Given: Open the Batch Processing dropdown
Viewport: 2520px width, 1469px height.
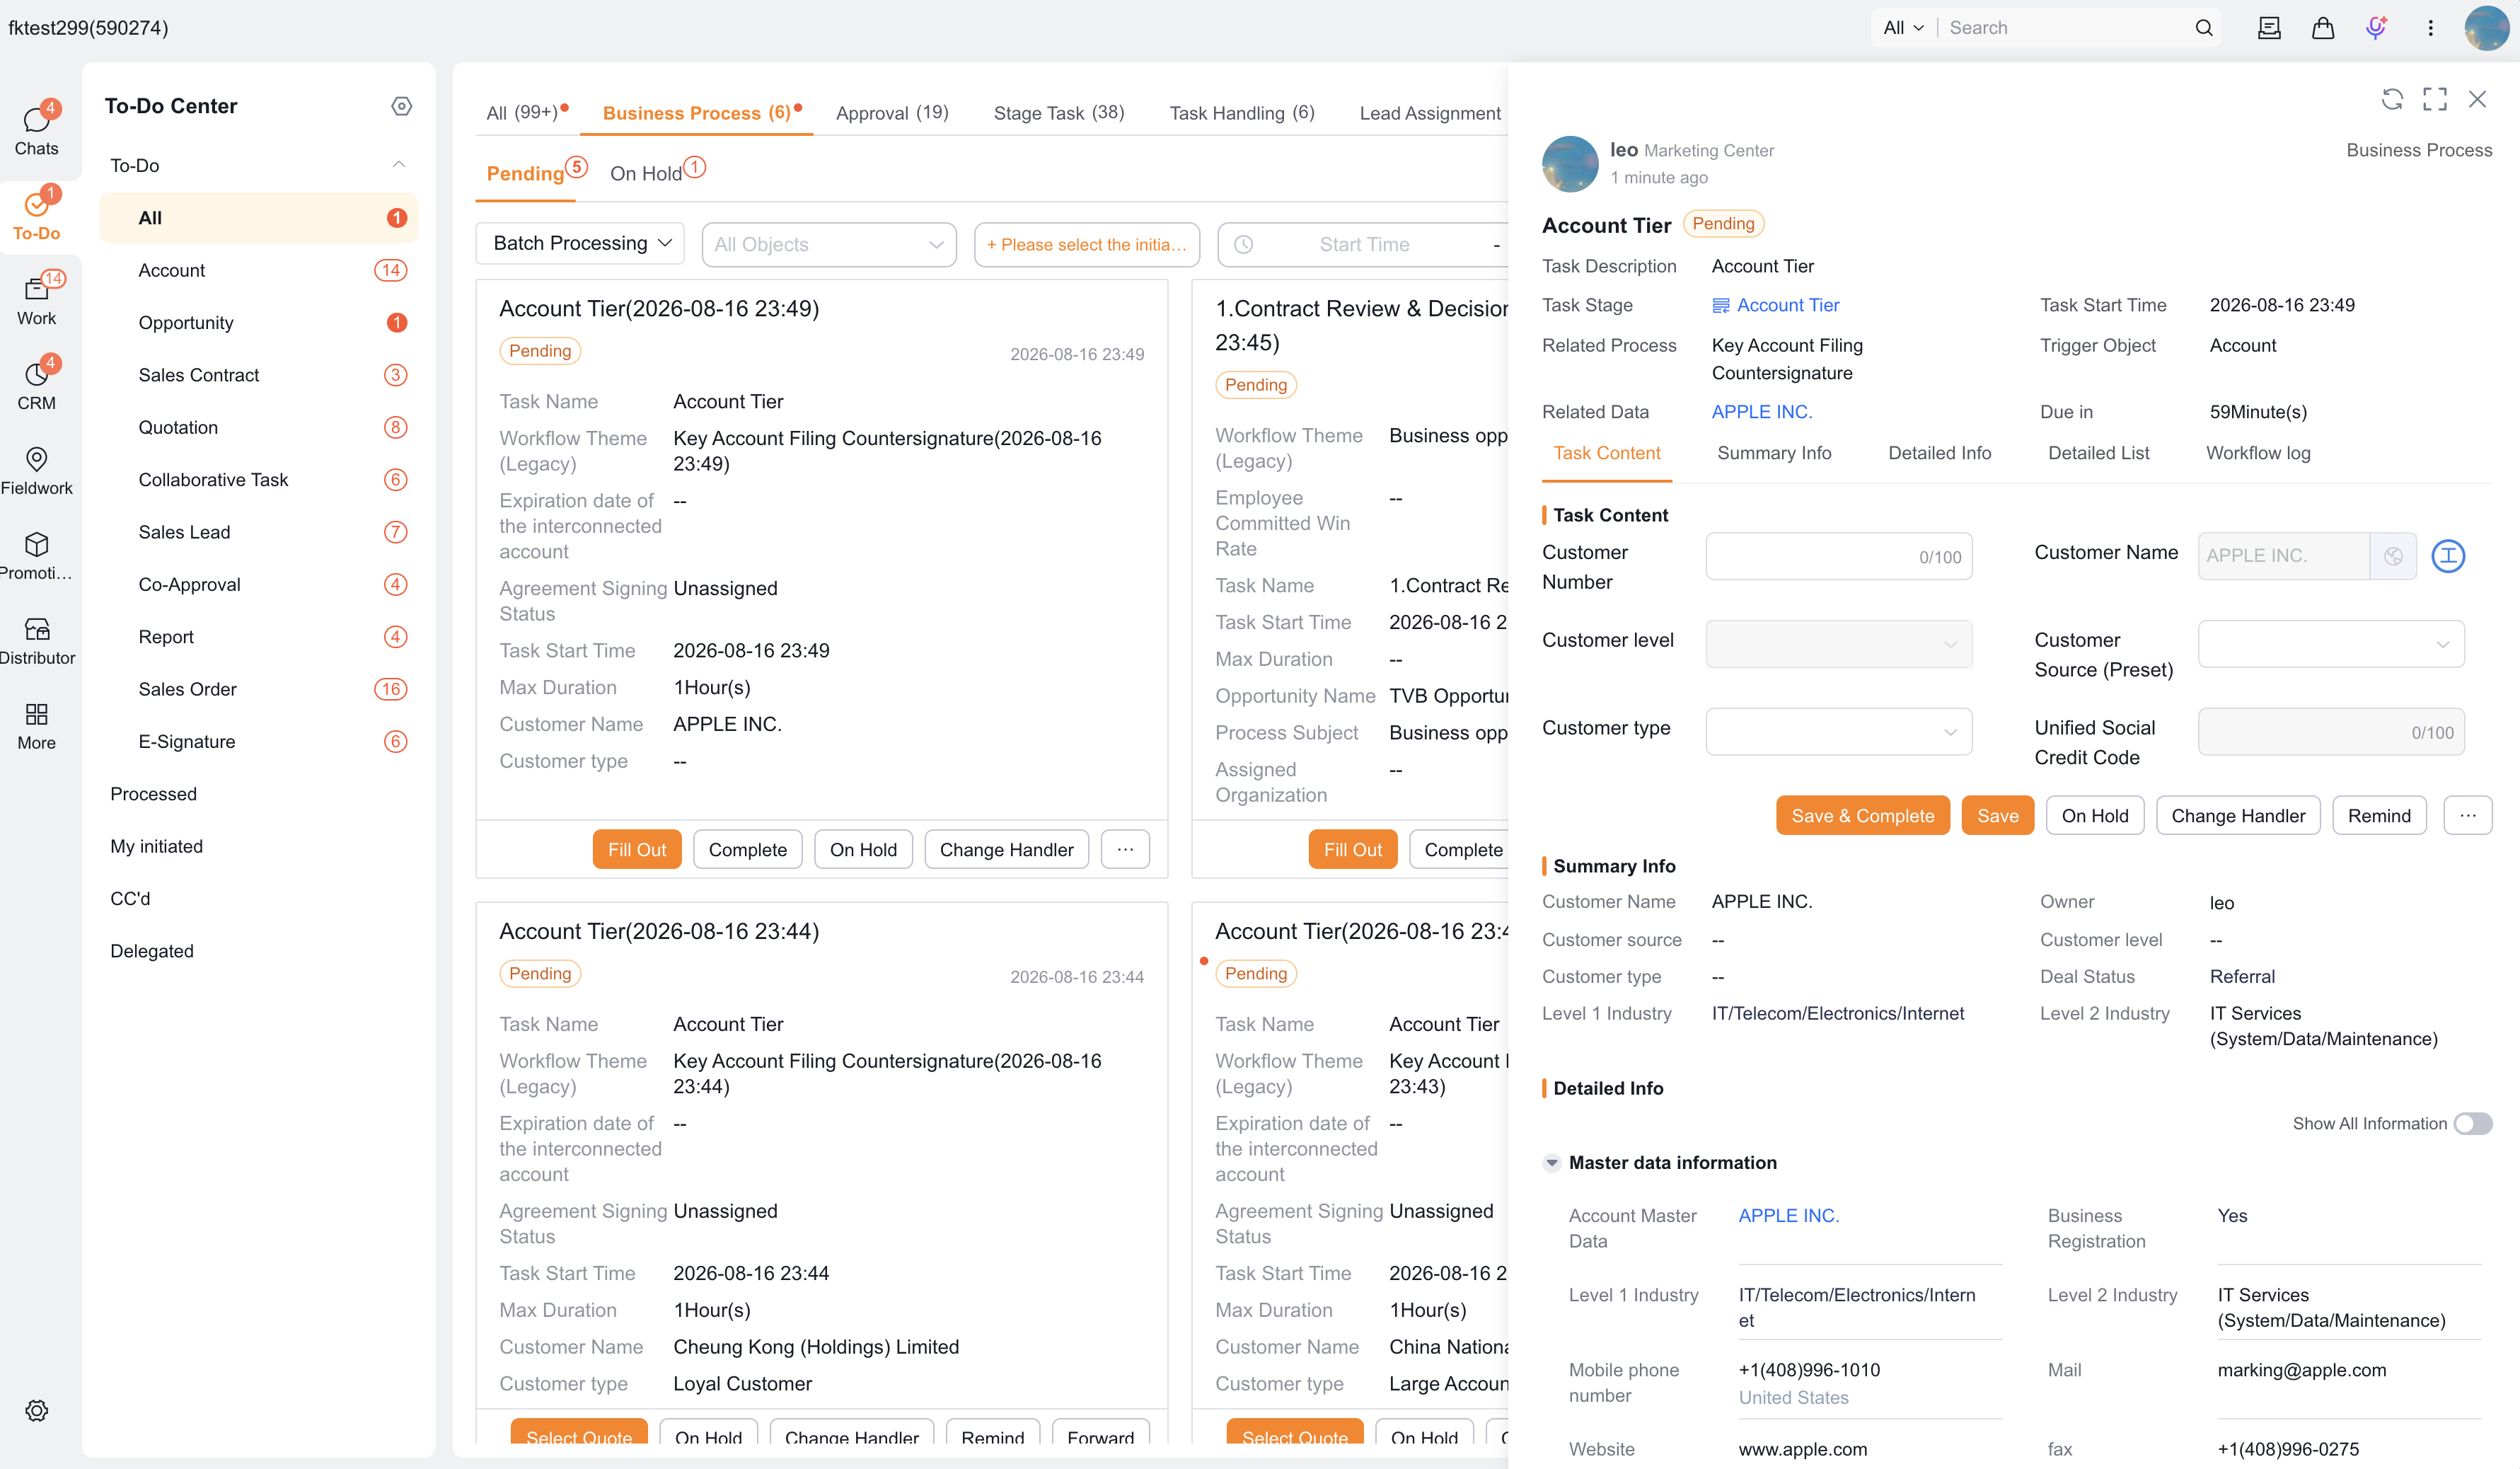Looking at the screenshot, I should click(580, 244).
